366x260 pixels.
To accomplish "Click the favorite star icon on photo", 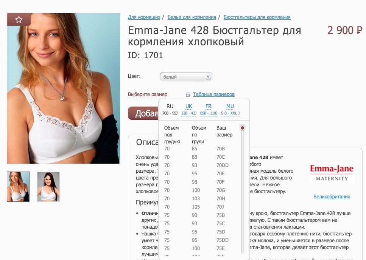I will (19, 20).
